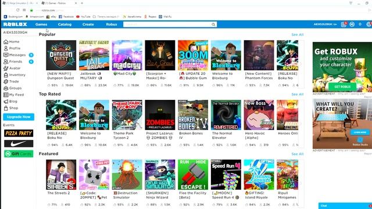Viewport: 372px width, 209px height.
Task: Click See All for Featured
Action: pos(298,154)
